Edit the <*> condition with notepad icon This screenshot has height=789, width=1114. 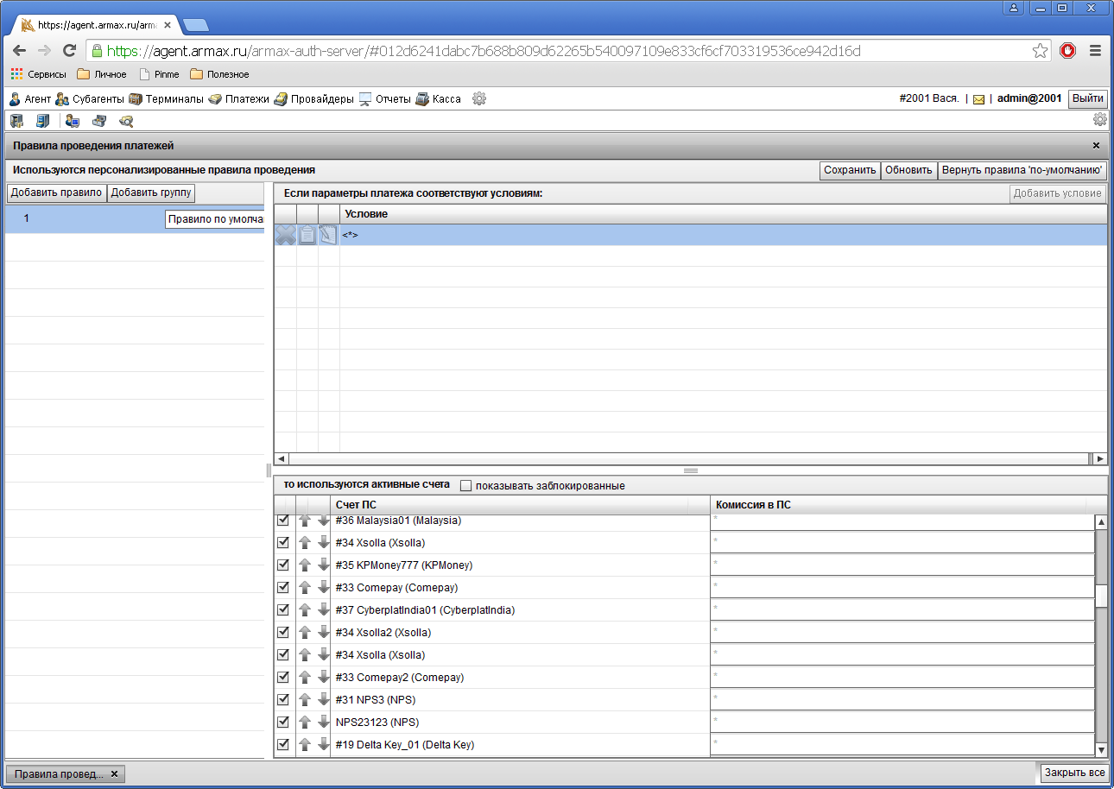click(x=328, y=235)
